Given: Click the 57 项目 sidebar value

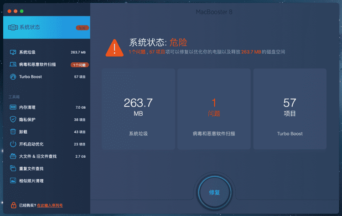Looking at the screenshot, I should pyautogui.click(x=80, y=77).
